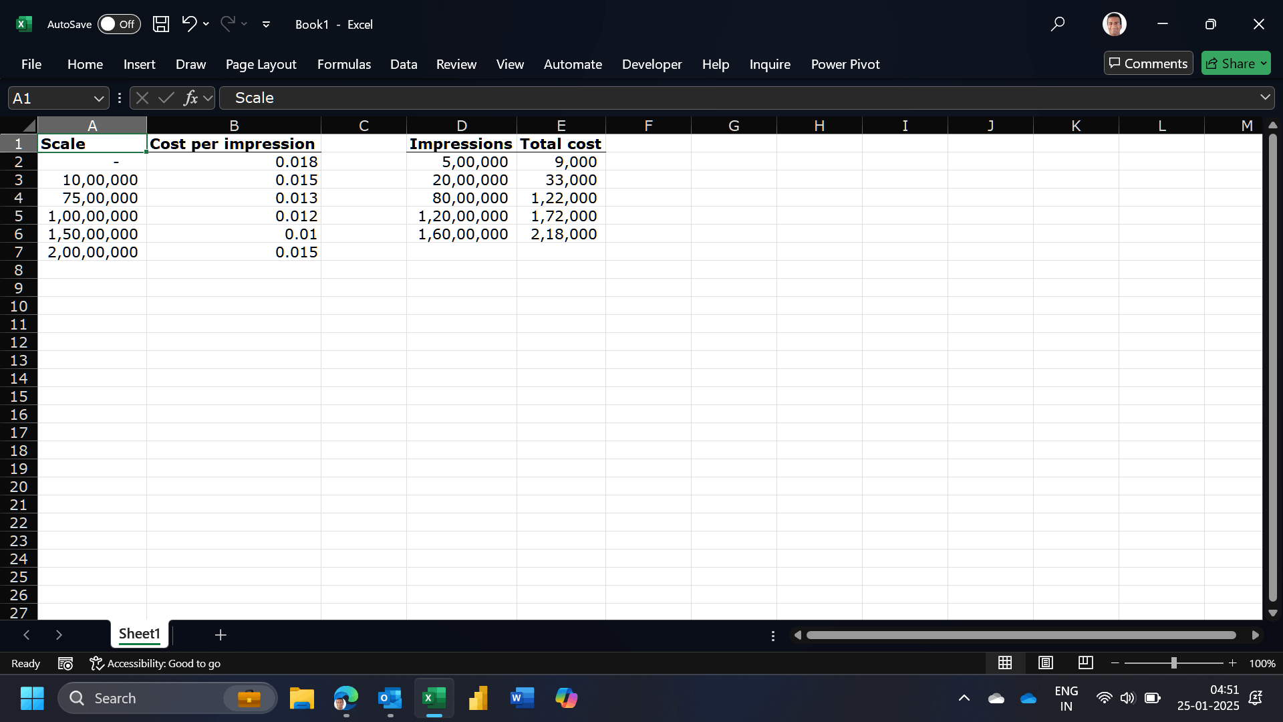The image size is (1283, 722).
Task: Click the Comments button
Action: [1148, 63]
